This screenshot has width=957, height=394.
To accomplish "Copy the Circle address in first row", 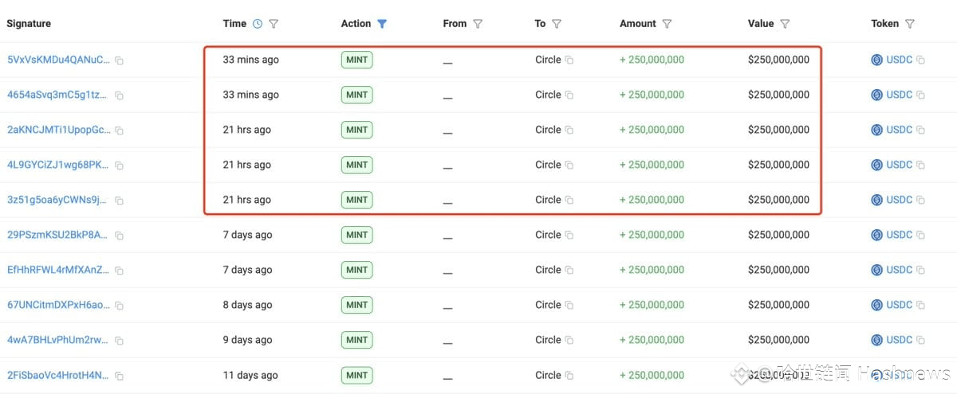I will click(x=569, y=60).
